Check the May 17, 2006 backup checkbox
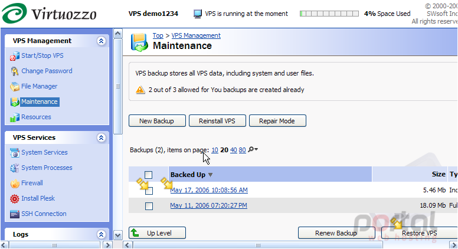Viewport: 458px width, 249px height. [x=149, y=191]
